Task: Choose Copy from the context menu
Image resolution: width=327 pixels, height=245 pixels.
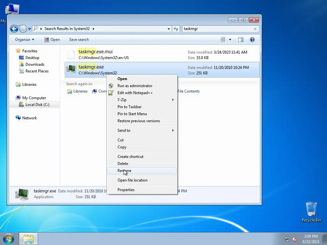Action: (x=142, y=147)
